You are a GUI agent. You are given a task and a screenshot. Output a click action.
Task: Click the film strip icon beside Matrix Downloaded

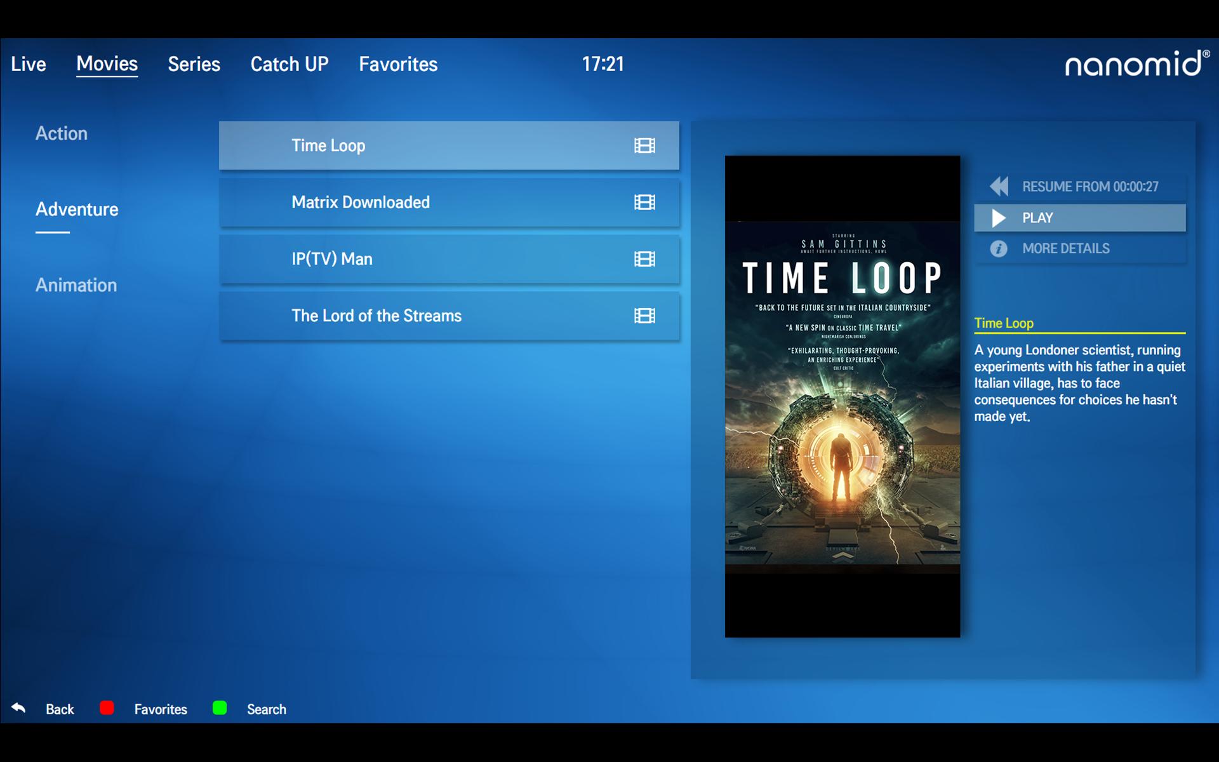click(644, 202)
